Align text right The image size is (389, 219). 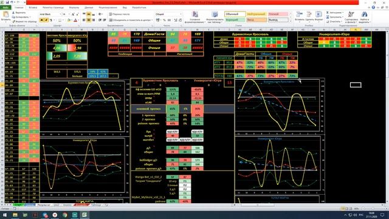click(x=93, y=20)
